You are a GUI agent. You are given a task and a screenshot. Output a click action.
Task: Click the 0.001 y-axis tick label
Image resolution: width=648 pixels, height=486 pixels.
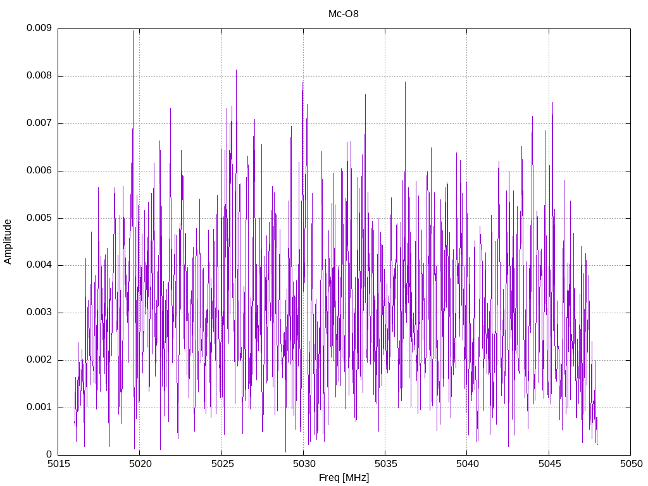pyautogui.click(x=39, y=408)
